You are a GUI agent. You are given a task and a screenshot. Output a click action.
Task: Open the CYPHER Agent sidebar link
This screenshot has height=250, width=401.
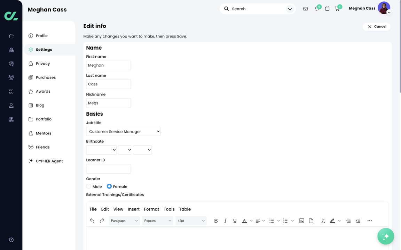(49, 161)
